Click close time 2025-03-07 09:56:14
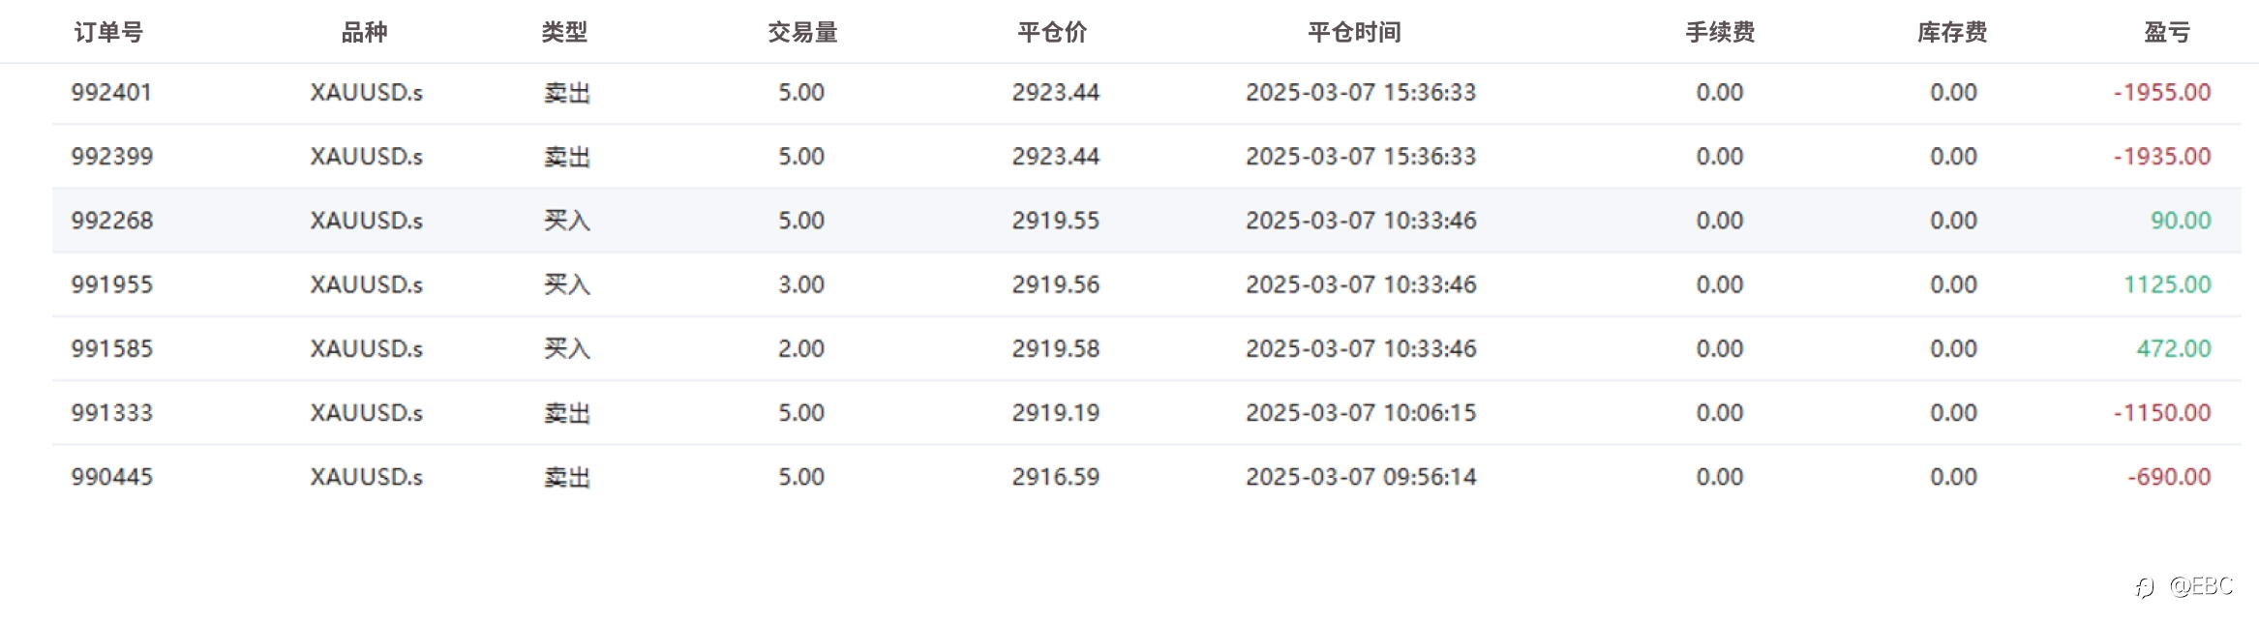The height and width of the screenshot is (624, 2259). click(1361, 477)
